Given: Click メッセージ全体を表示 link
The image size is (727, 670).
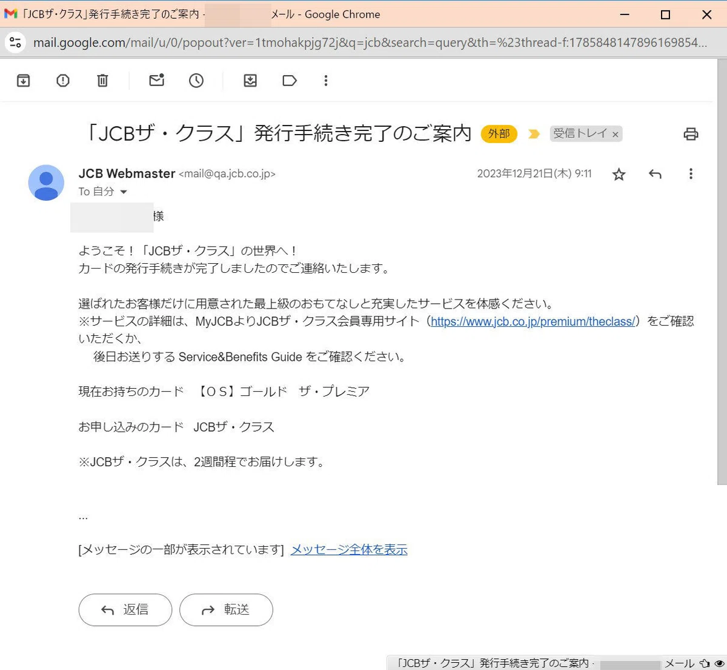Looking at the screenshot, I should (349, 549).
